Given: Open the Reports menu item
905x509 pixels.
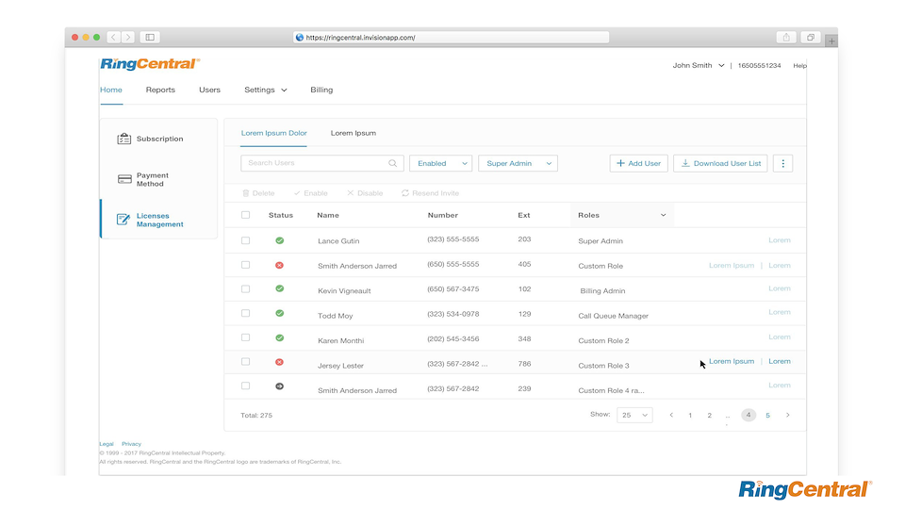Looking at the screenshot, I should click(160, 90).
